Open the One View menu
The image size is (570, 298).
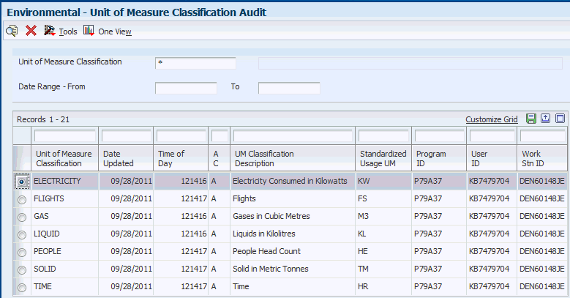click(x=115, y=31)
